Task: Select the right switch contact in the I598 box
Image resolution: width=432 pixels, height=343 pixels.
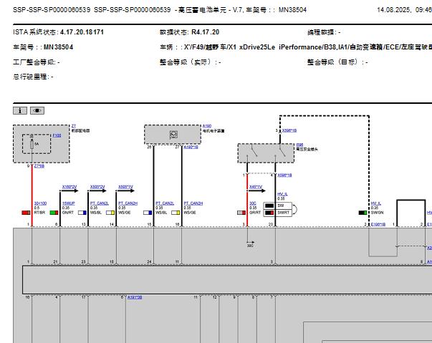Action: point(282,152)
